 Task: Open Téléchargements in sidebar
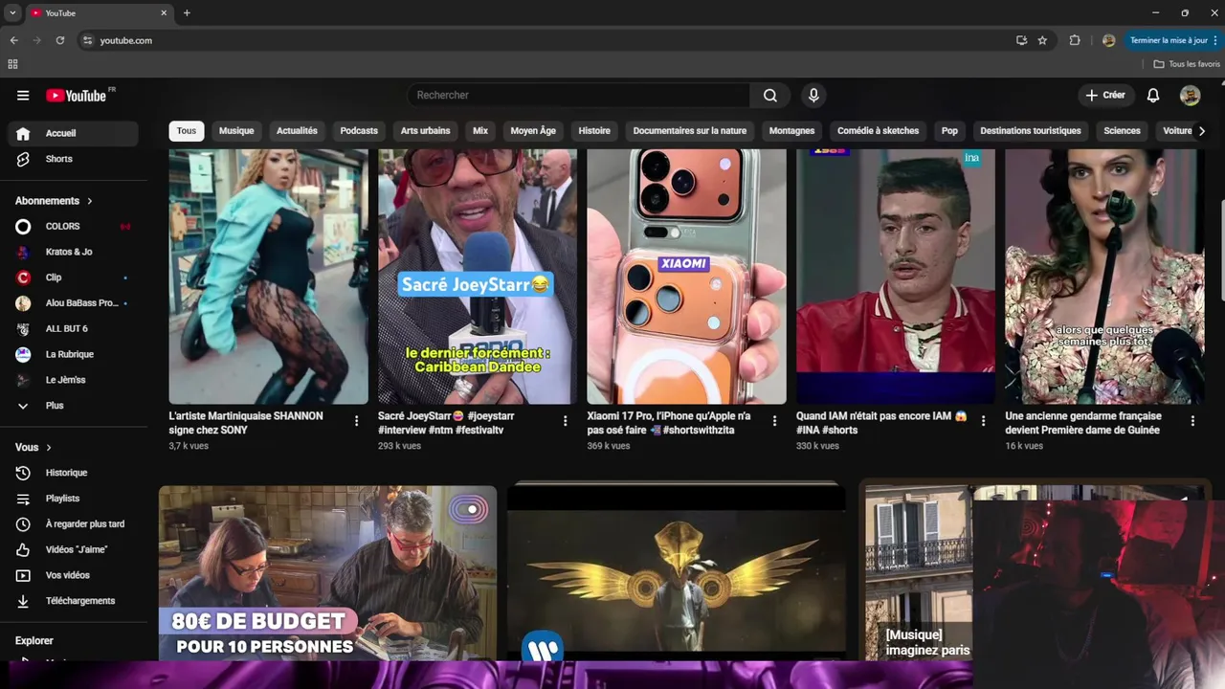click(x=73, y=601)
